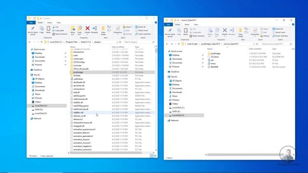The width and height of the screenshot is (308, 173).
Task: Click the Help icon in plugins window
Action: point(156,23)
